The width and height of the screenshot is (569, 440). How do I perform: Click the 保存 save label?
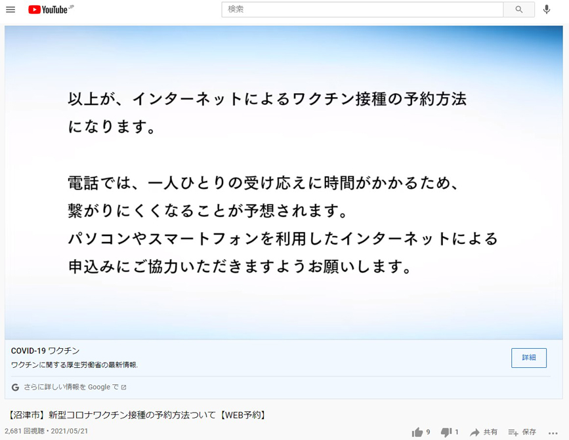pos(529,432)
